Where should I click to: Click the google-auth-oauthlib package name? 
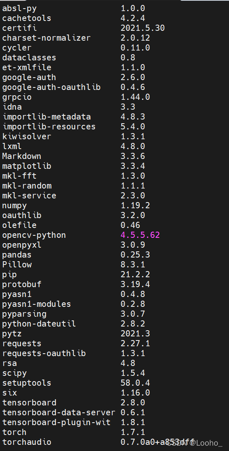(x=51, y=87)
